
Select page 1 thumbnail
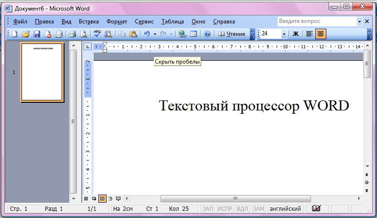42,72
